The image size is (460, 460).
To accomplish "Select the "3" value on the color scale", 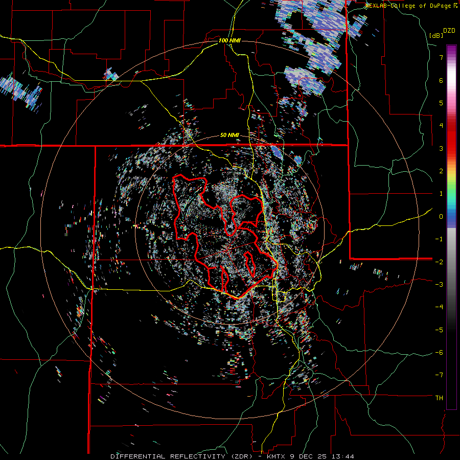I will coord(441,148).
